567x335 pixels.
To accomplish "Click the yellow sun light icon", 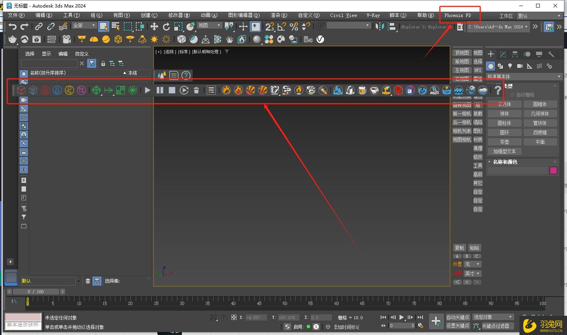I will 154,39.
